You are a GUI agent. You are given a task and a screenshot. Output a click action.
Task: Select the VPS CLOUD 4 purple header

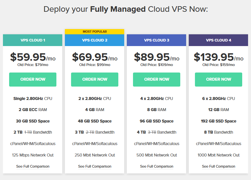pyautogui.click(x=218, y=40)
